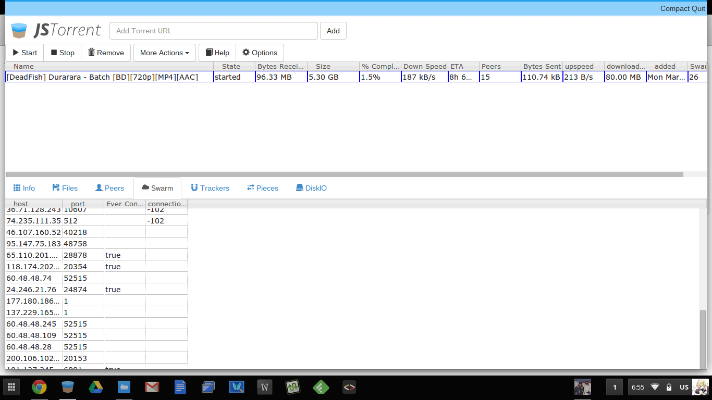Click the Add Torrent URL field
The height and width of the screenshot is (400, 712).
tap(213, 31)
